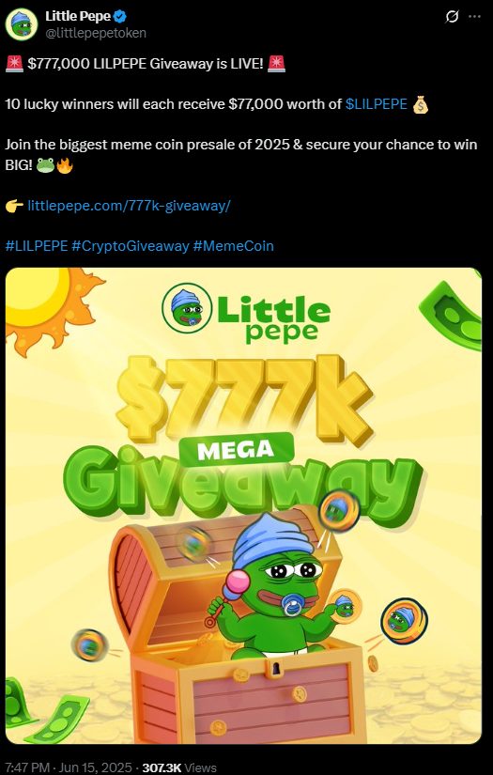Follow the littlepepe.com/777k-giveaway/ link

[x=129, y=205]
